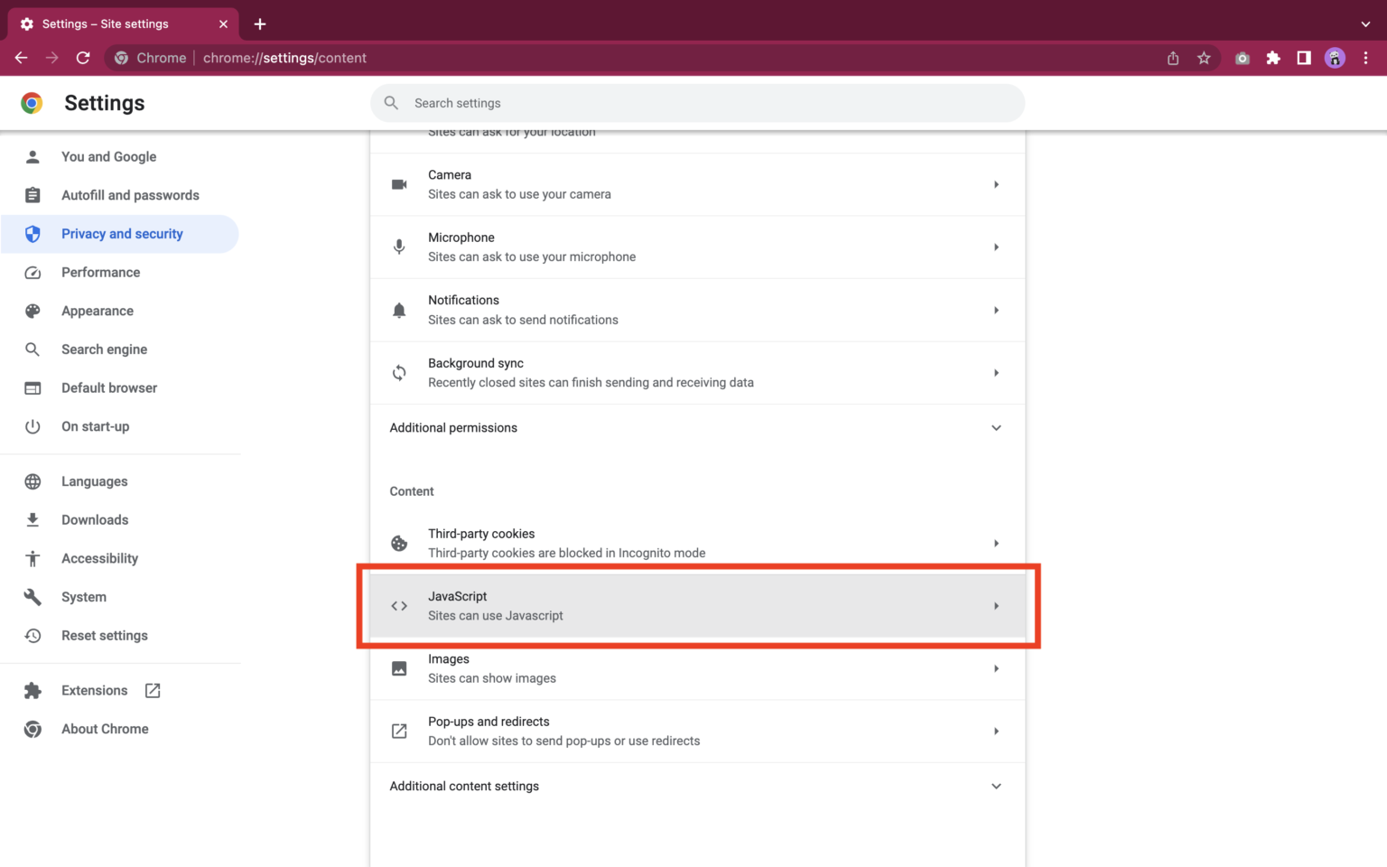Expand Additional content settings section
The image size is (1387, 867).
(x=996, y=786)
